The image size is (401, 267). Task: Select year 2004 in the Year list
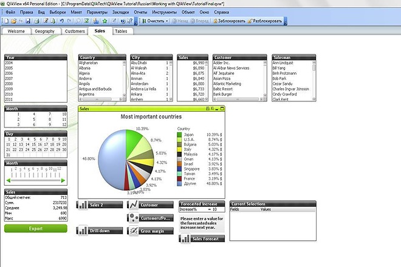pyautogui.click(x=36, y=63)
